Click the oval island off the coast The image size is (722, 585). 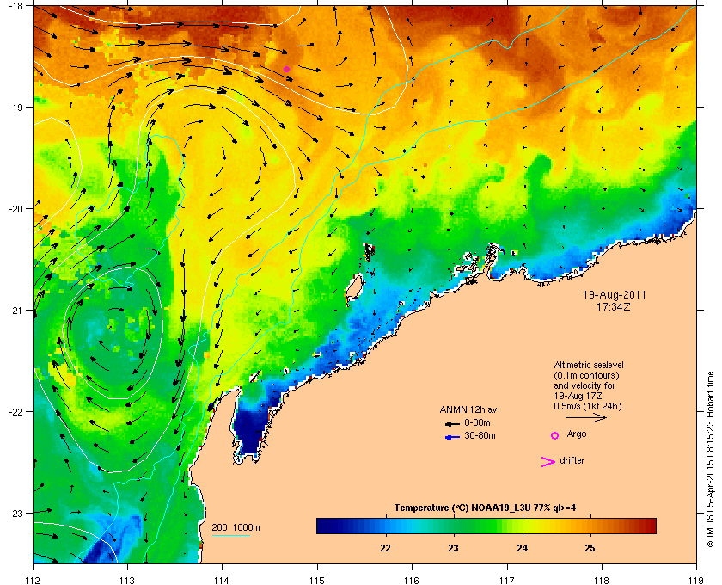[x=354, y=290]
